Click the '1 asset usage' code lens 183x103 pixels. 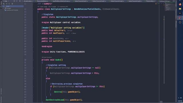tap(42, 7)
